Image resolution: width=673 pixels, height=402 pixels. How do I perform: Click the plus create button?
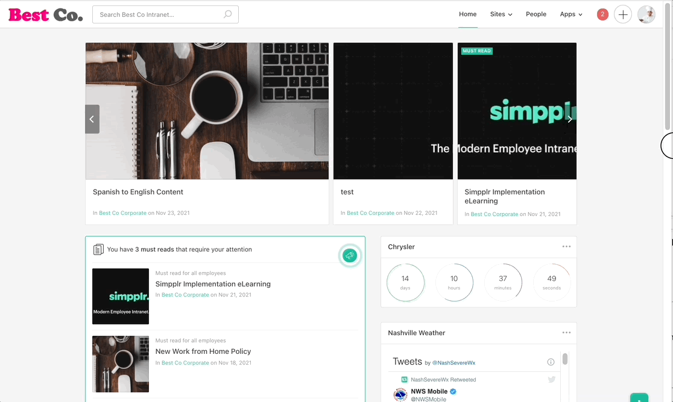tap(623, 14)
